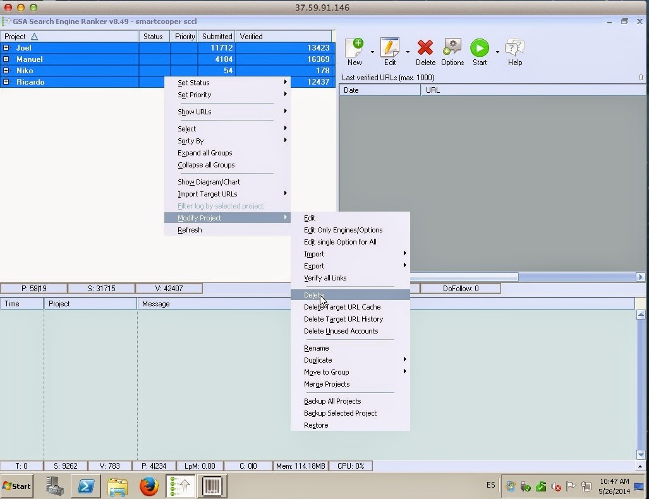Choose Delete Unused Accounts
Viewport: 649px width, 499px height.
click(x=350, y=330)
